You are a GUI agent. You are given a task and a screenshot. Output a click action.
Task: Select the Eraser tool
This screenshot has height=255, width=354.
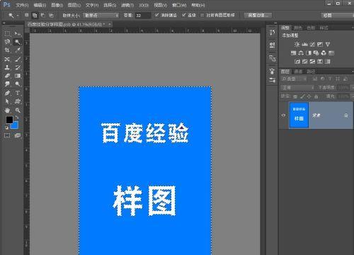point(7,76)
